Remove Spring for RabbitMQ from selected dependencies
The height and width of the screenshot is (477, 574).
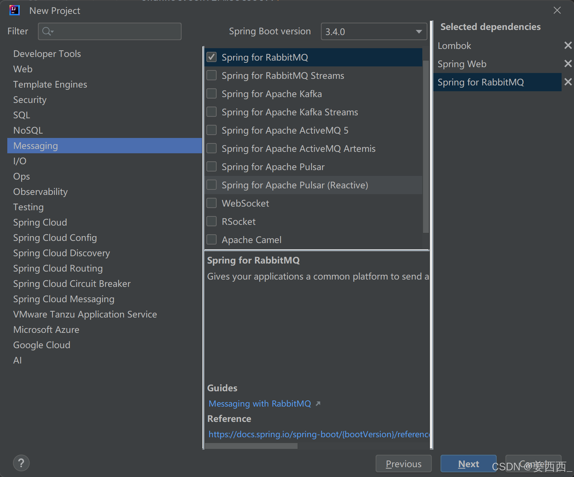click(x=568, y=82)
